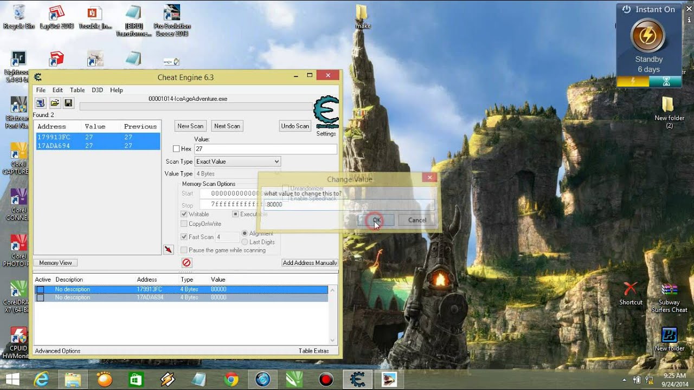Click the open folder icon in Cheat Engine toolbar
This screenshot has width=694, height=390.
[55, 103]
